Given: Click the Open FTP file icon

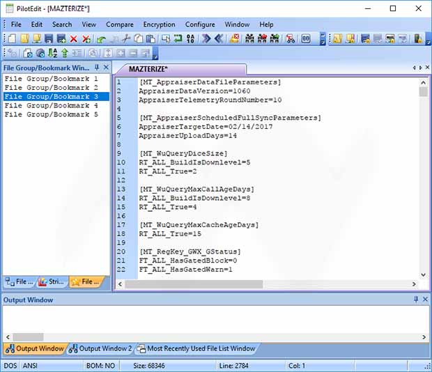Looking at the screenshot, I should [x=37, y=38].
